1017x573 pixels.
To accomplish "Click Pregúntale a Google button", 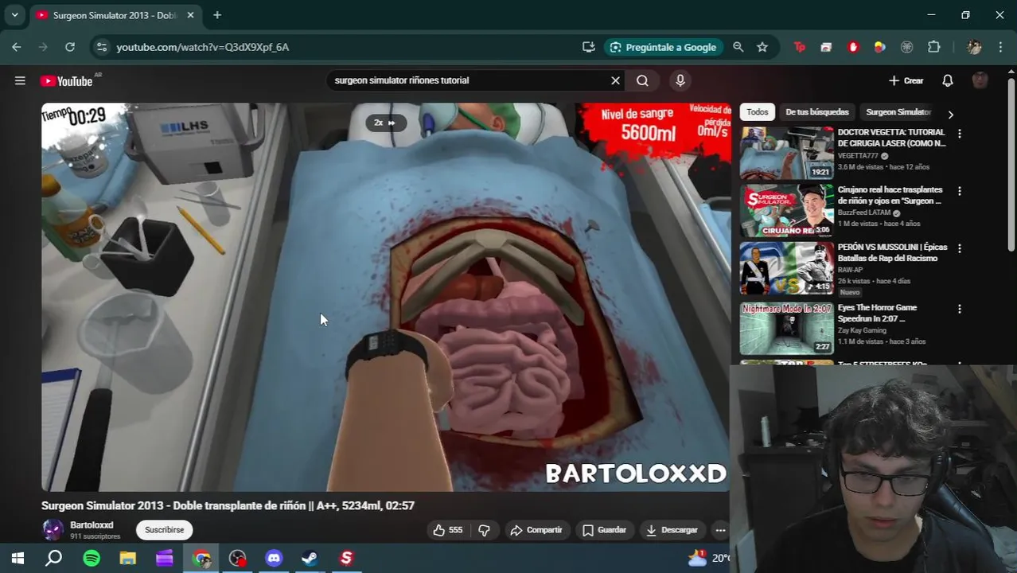I will tap(664, 47).
